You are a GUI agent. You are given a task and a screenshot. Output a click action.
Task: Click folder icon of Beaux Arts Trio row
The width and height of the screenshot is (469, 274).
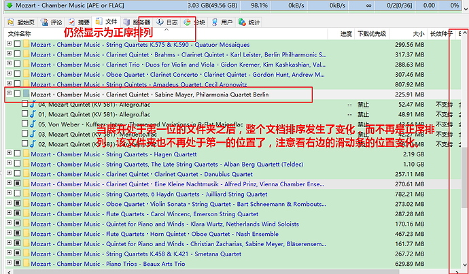point(27,264)
